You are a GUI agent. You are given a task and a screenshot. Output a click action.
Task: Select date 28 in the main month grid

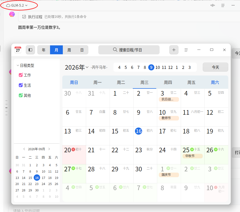[91, 169]
